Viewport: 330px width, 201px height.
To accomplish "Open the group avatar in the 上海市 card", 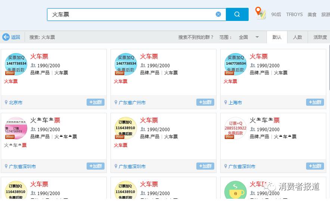I will (236, 64).
